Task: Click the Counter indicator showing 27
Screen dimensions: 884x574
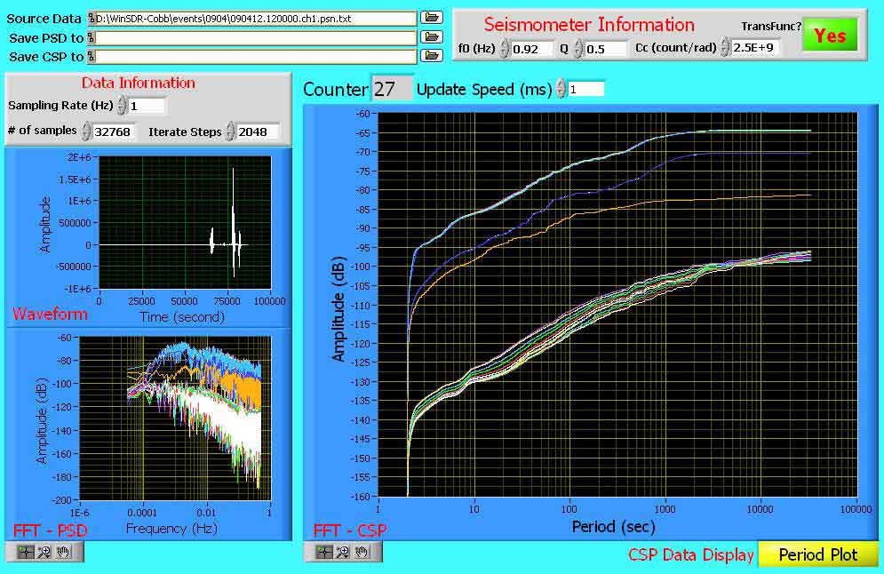Action: (x=391, y=89)
